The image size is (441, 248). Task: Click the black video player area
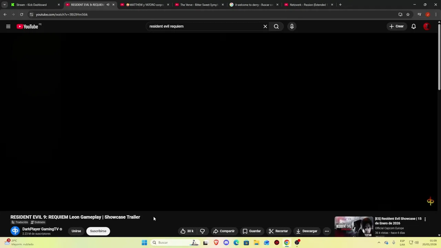coord(219,121)
